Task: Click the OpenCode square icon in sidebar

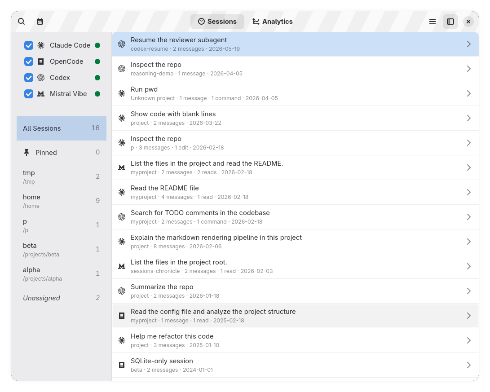Action: click(41, 62)
